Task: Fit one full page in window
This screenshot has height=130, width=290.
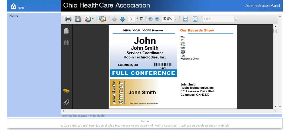Action: point(195,19)
